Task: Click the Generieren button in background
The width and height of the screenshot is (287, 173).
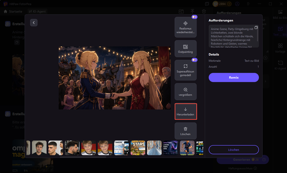Action: click(x=243, y=160)
